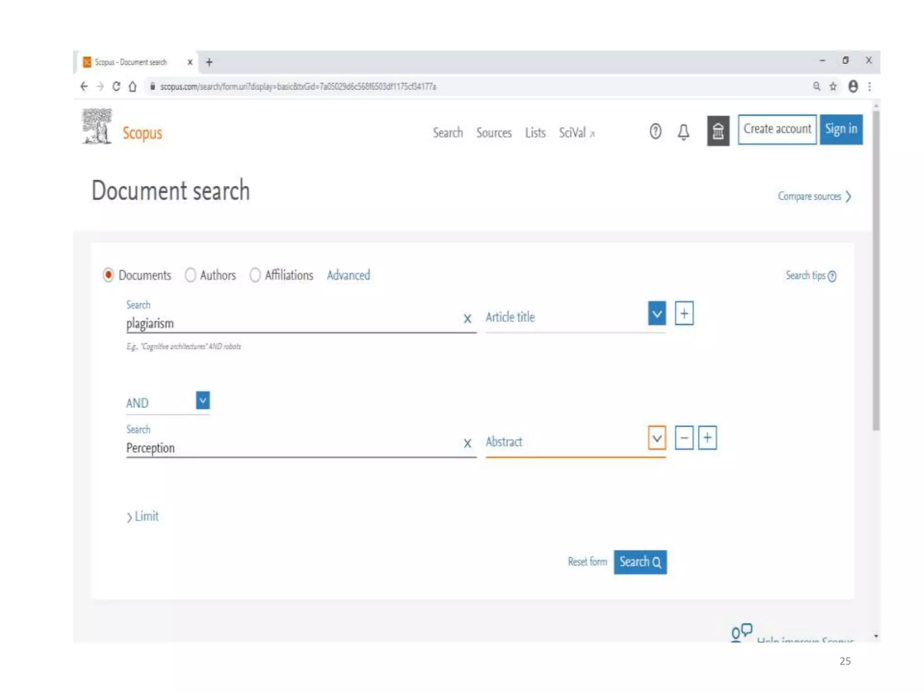Click the institution building icon
This screenshot has height=693, width=924.
click(x=718, y=131)
